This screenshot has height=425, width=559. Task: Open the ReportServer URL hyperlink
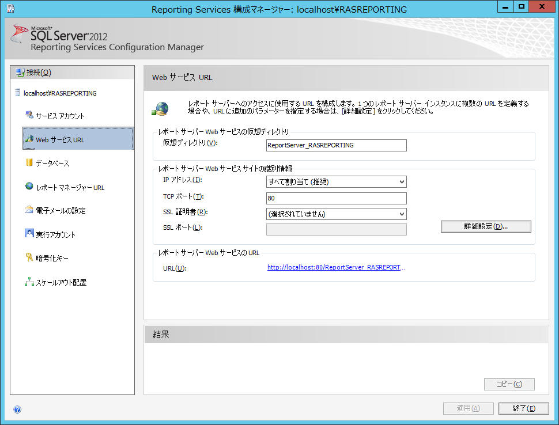click(336, 268)
